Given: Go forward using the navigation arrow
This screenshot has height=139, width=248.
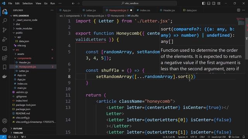Looking at the screenshot, I should 78,3.
